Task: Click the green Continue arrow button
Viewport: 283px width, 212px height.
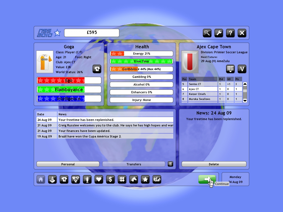Action: pyautogui.click(x=207, y=179)
